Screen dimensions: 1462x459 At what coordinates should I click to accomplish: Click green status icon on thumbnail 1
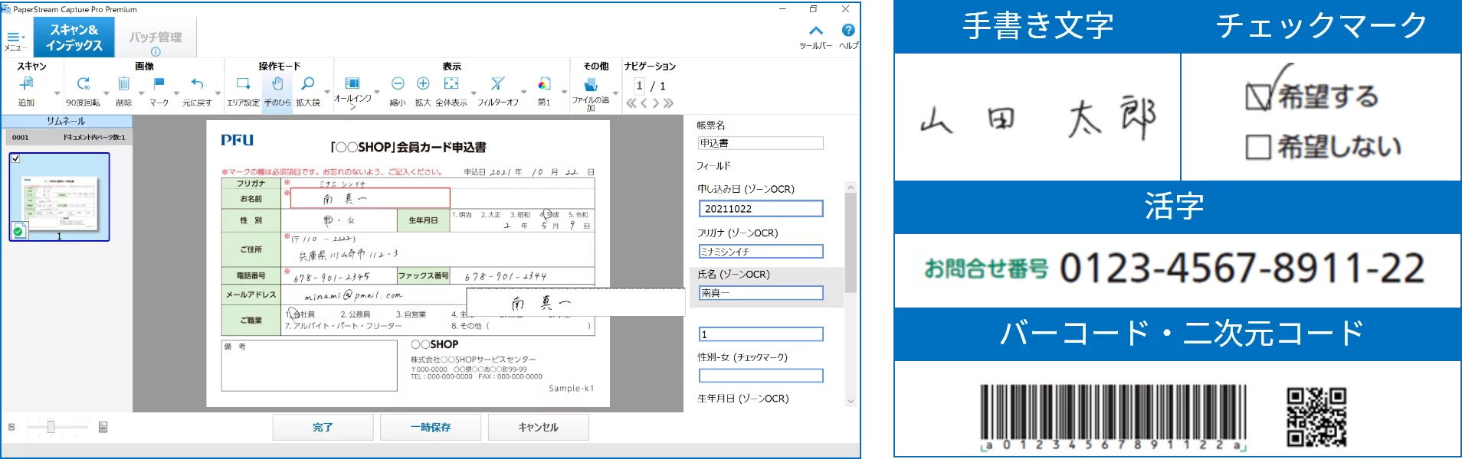click(19, 231)
